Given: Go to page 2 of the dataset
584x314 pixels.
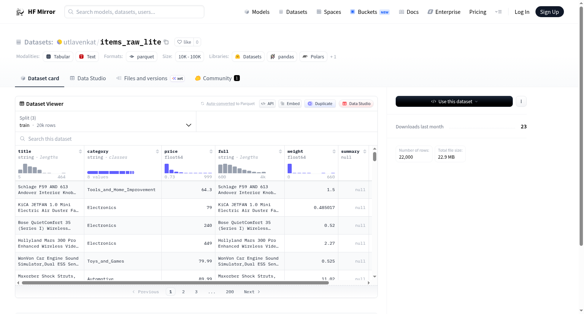Looking at the screenshot, I should 184,292.
